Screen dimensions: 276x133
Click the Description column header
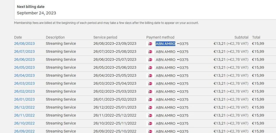pos(55,37)
